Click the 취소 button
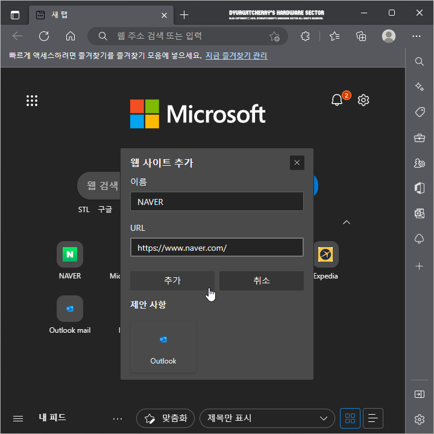Viewport: 434px width, 434px height. pos(262,281)
